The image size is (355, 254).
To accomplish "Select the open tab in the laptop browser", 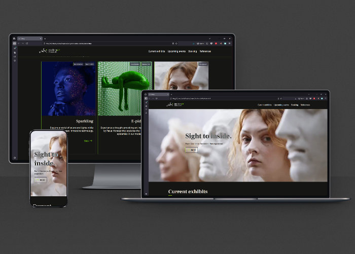I will 159,94.
